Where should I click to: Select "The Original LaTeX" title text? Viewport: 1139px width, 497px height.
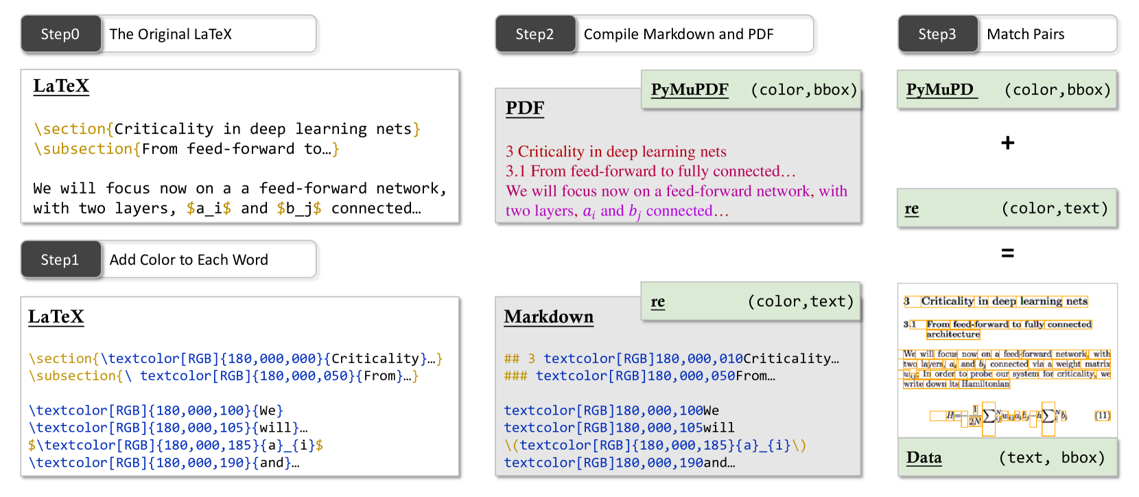pos(171,34)
